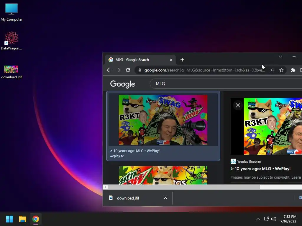Open File Explorer from taskbar
This screenshot has width=302, height=226.
[x=22, y=219]
